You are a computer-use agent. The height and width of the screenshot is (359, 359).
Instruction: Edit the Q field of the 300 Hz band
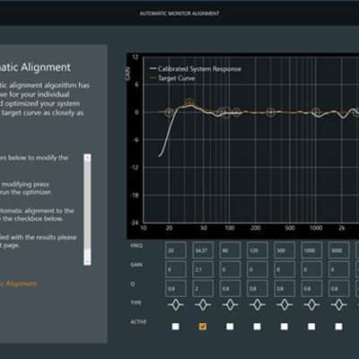[285, 288]
